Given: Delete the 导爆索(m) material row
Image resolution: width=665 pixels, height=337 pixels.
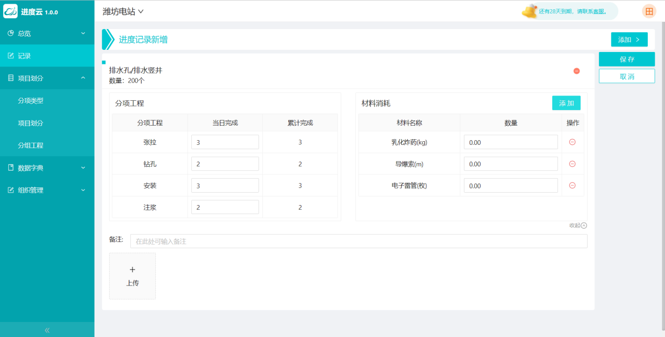Looking at the screenshot, I should click(572, 164).
